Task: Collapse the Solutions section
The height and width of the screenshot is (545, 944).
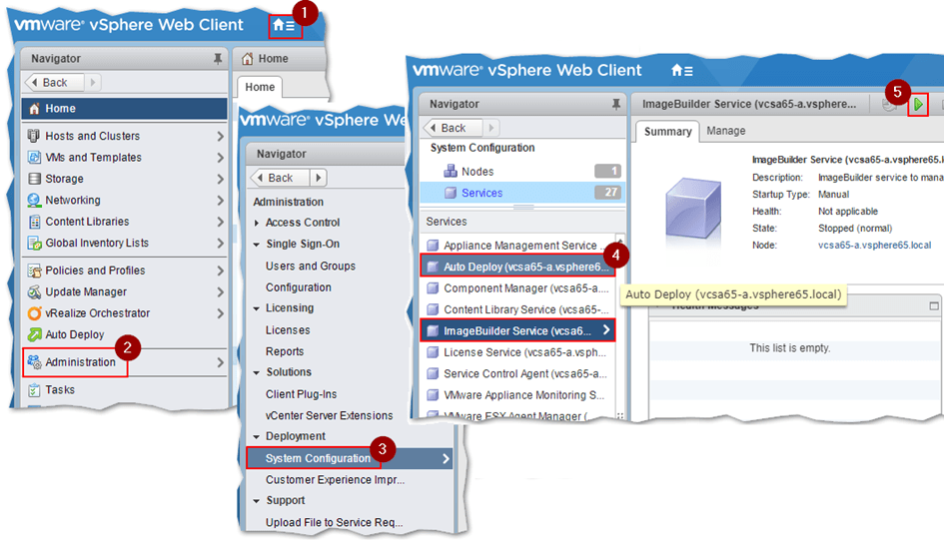Action: tap(257, 373)
